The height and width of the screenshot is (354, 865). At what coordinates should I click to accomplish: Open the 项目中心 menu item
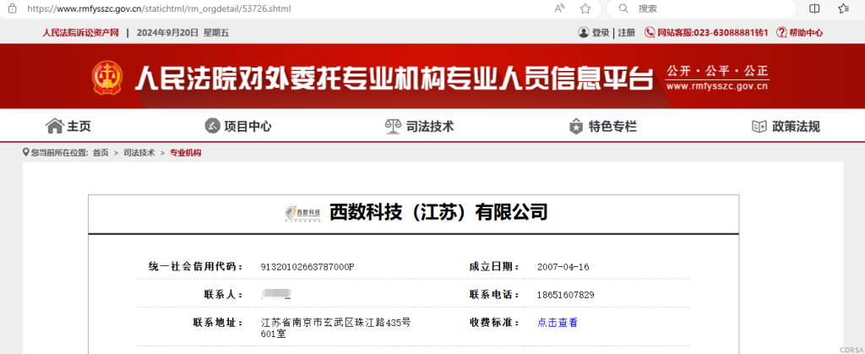(x=248, y=126)
